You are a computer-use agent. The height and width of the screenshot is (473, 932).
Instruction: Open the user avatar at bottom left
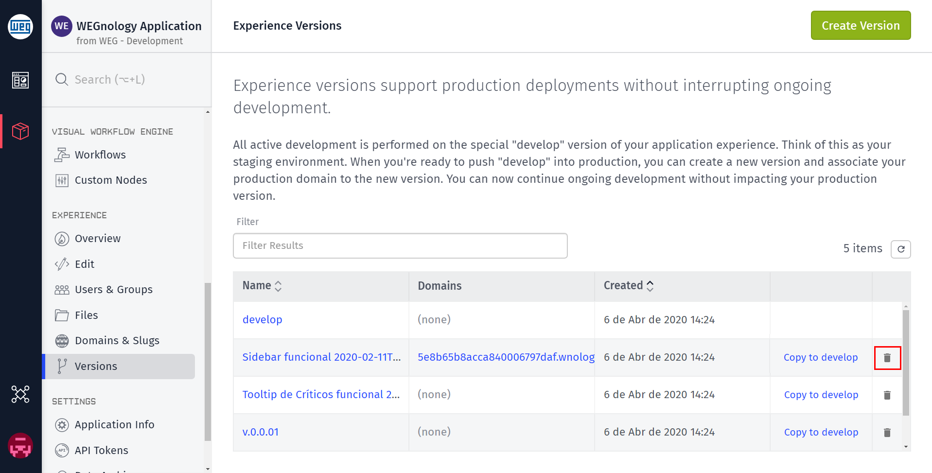[20, 446]
